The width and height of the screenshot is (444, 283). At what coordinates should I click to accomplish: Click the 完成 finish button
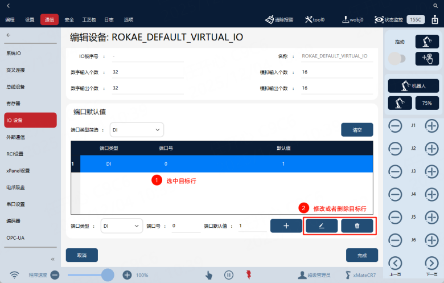click(x=362, y=255)
